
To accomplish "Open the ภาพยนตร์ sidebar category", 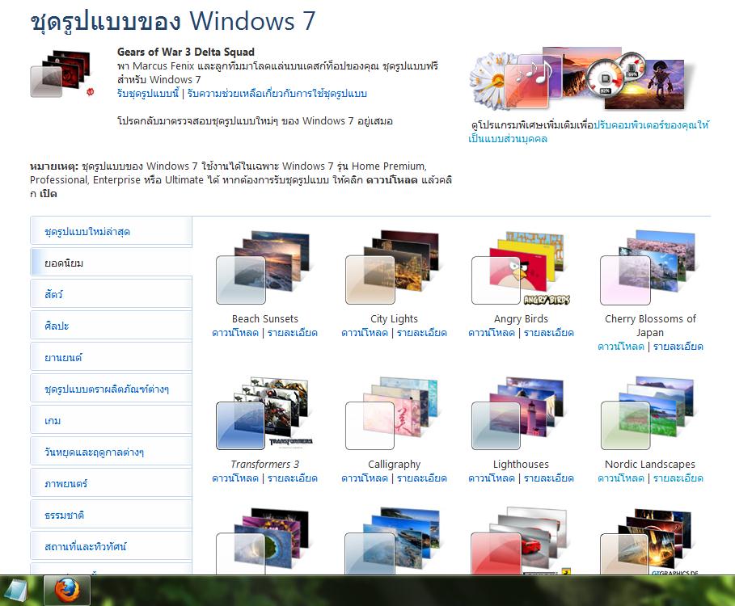I will point(112,483).
